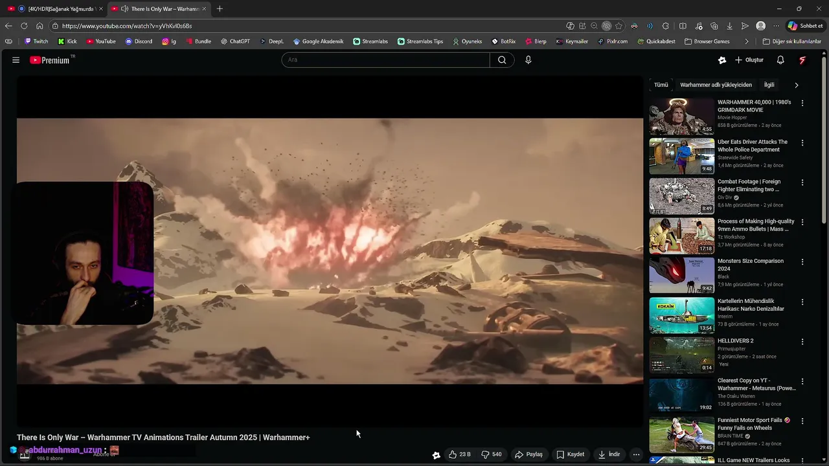Reload the current page

(24, 26)
